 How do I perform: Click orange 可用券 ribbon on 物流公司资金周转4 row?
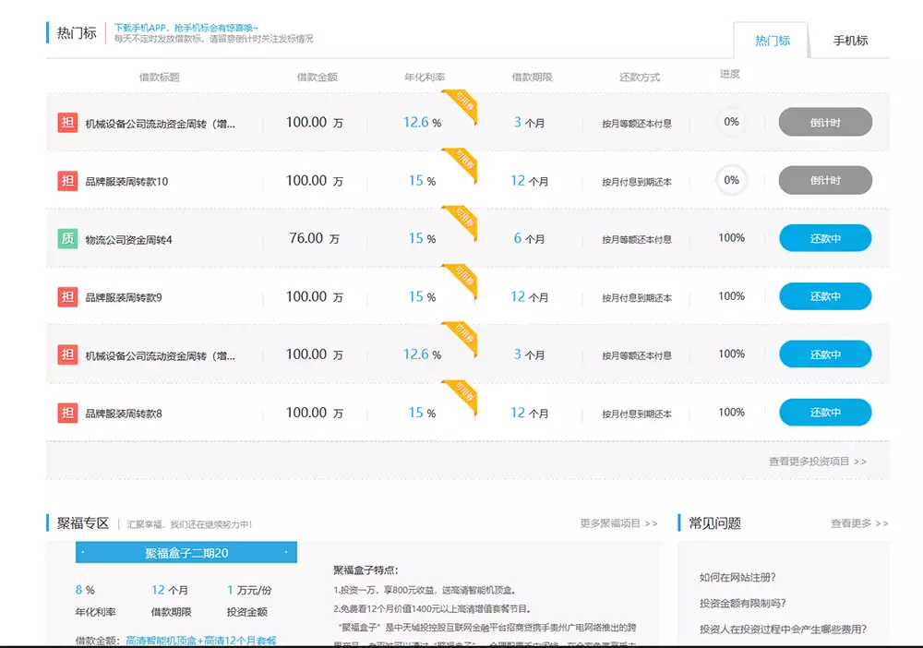(461, 218)
